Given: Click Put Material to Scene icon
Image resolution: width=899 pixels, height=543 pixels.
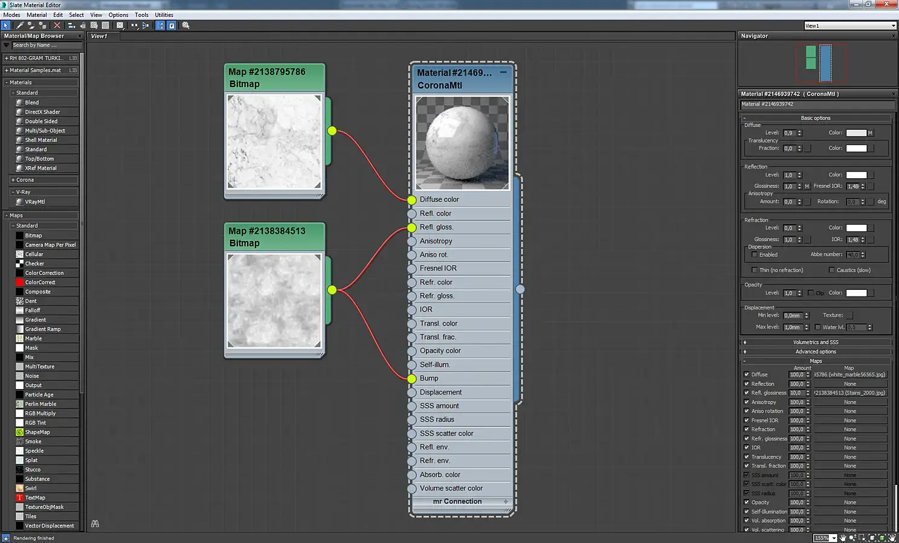Looking at the screenshot, I should click(x=31, y=25).
